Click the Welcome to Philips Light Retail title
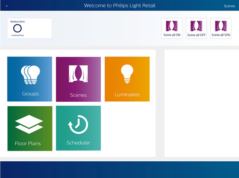 [119, 6]
